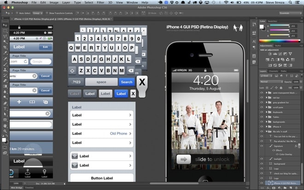Select the Hand tool
The height and width of the screenshot is (190, 304).
5,126
